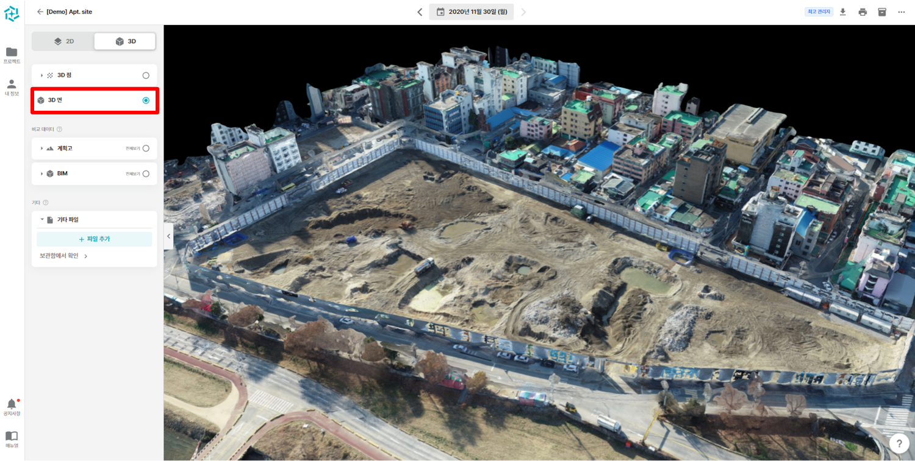The height and width of the screenshot is (461, 915).
Task: Click the download icon in the top toolbar
Action: pos(842,11)
